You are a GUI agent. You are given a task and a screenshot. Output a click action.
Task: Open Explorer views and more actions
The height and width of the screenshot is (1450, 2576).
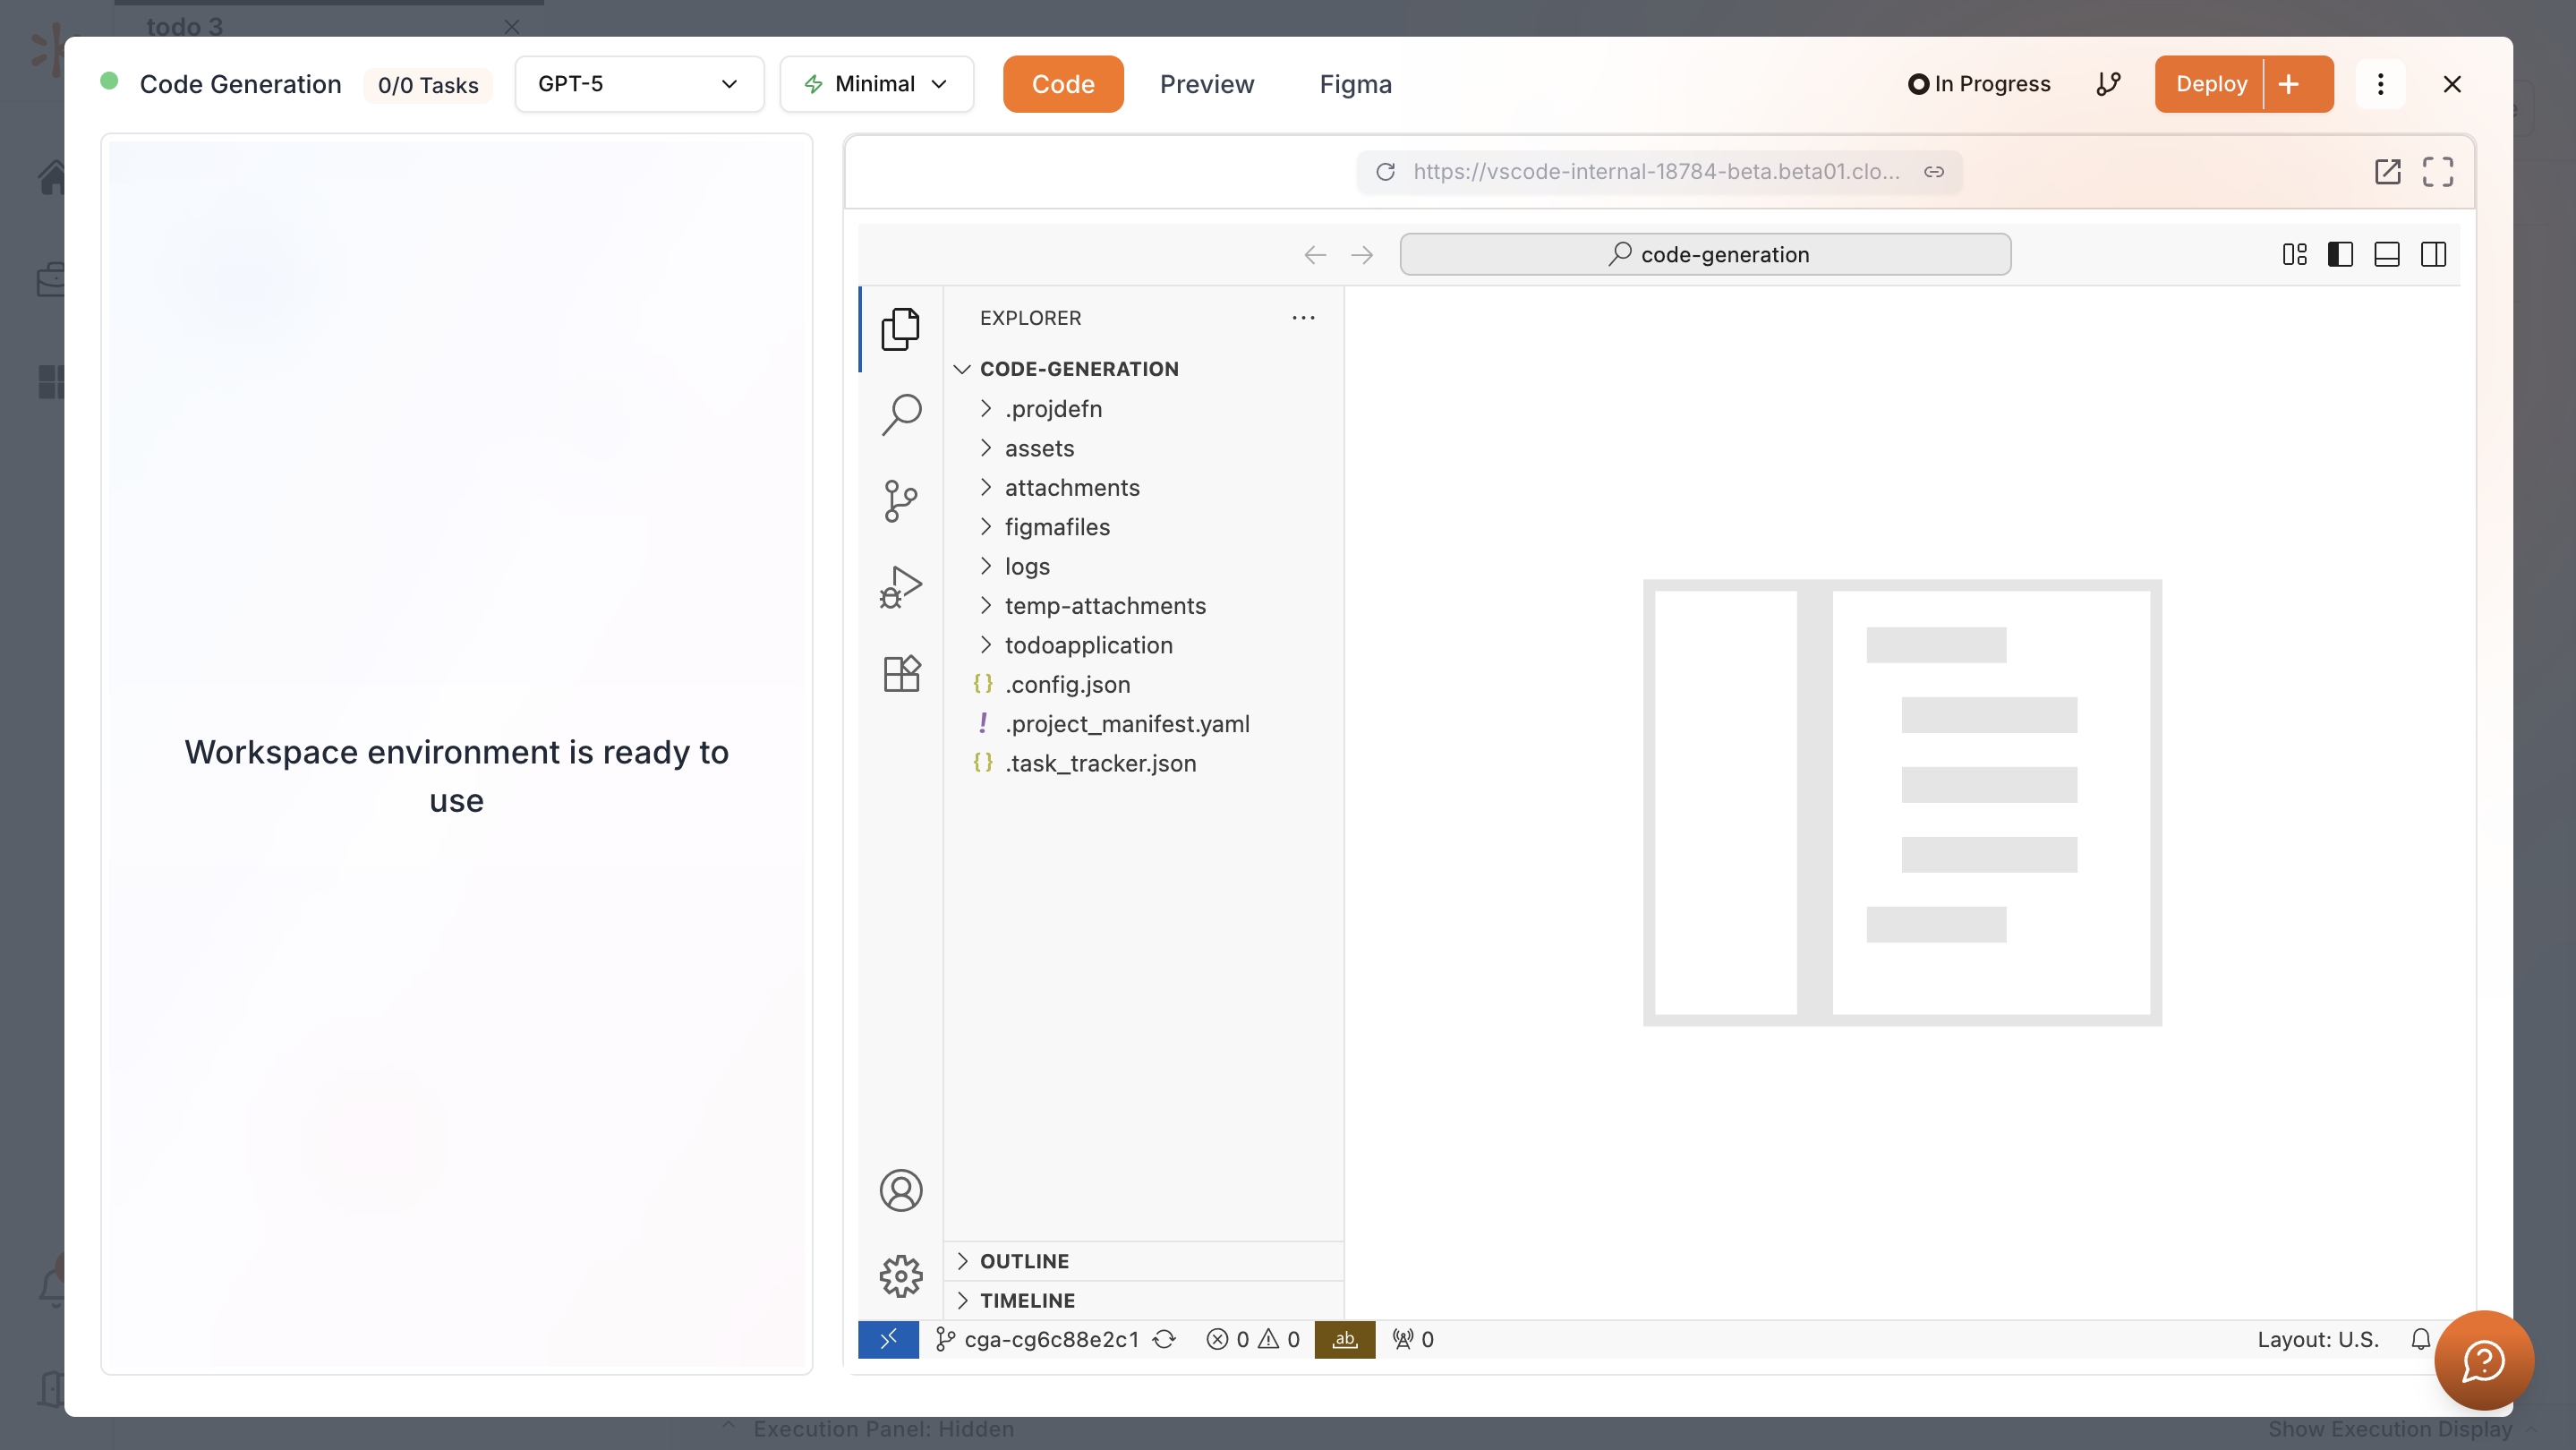[x=1303, y=318]
